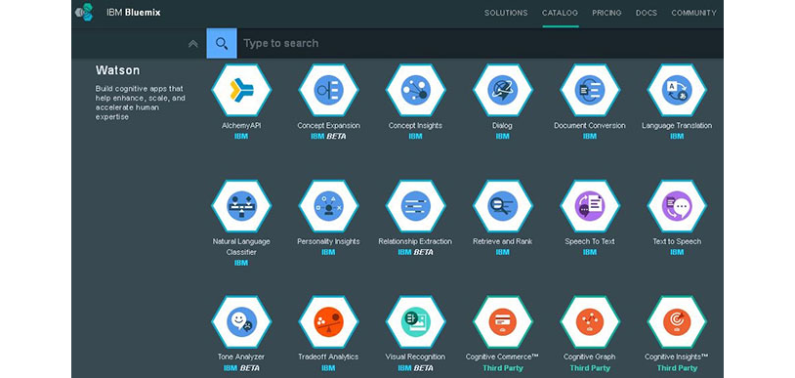
Task: Open the Visual Recognition icon
Action: (x=416, y=322)
